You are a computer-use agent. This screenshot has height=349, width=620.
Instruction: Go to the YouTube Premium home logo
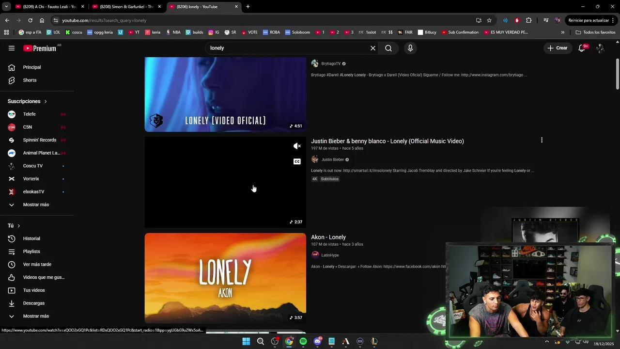(x=40, y=48)
